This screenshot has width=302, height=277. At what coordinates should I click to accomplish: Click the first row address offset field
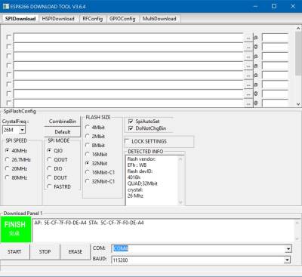tap(275, 38)
